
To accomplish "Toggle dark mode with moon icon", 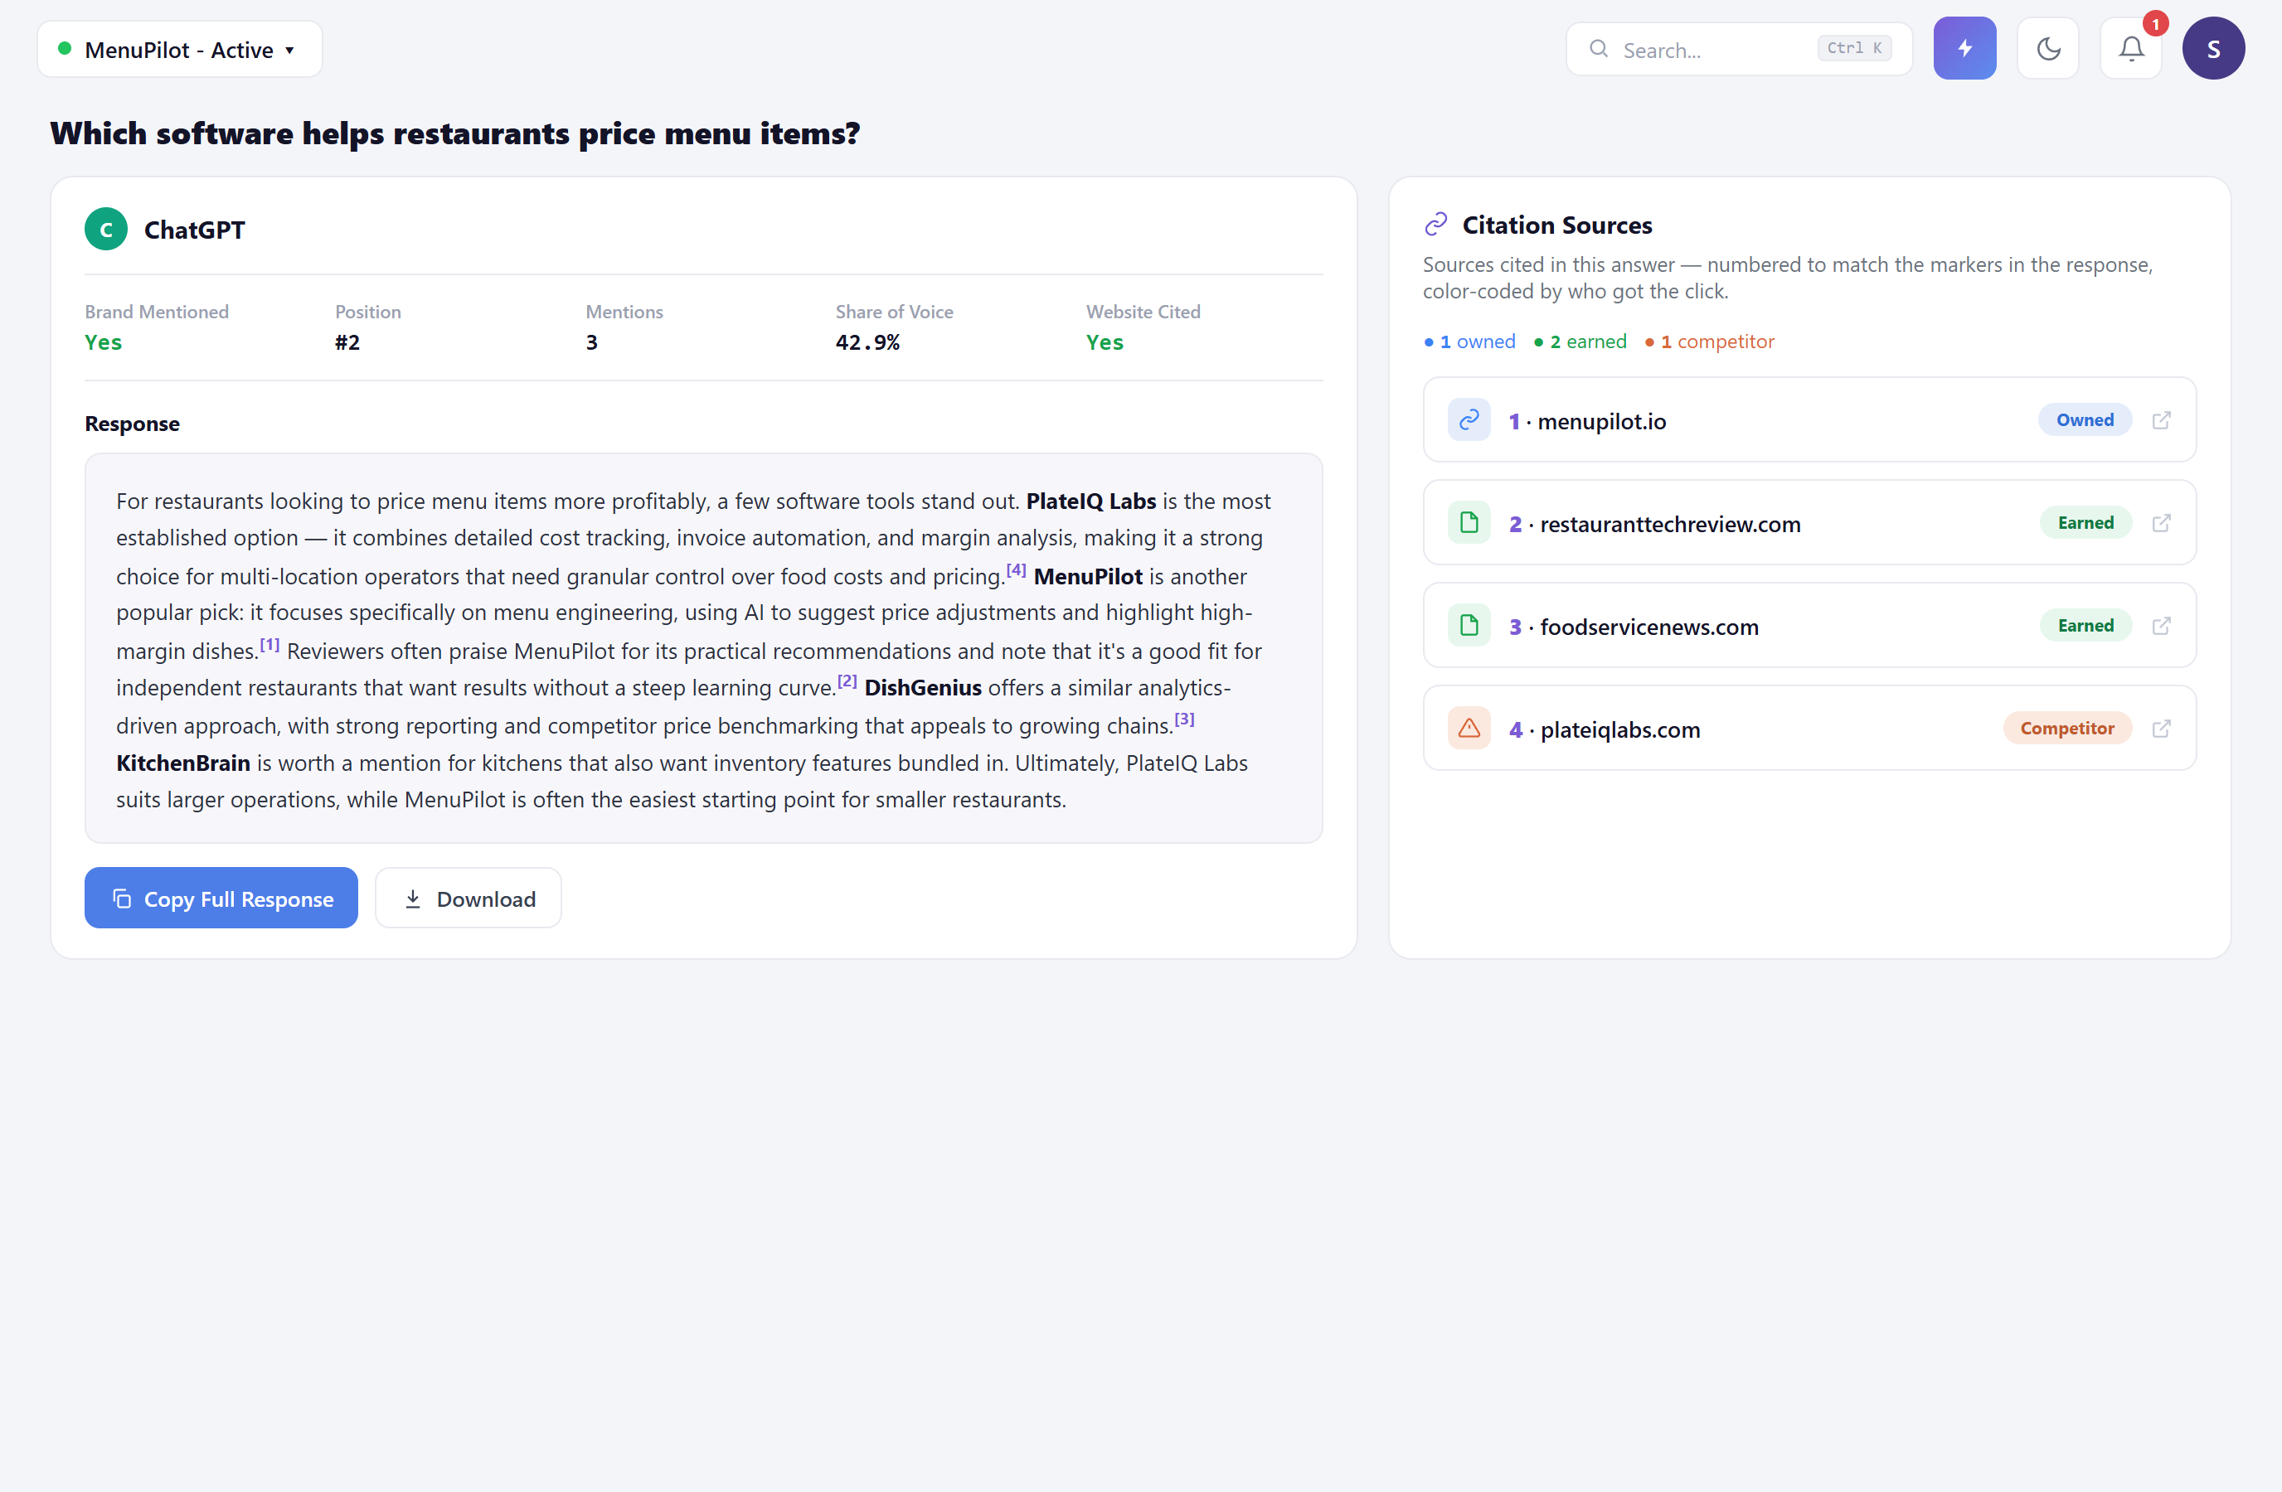I will 2048,48.
